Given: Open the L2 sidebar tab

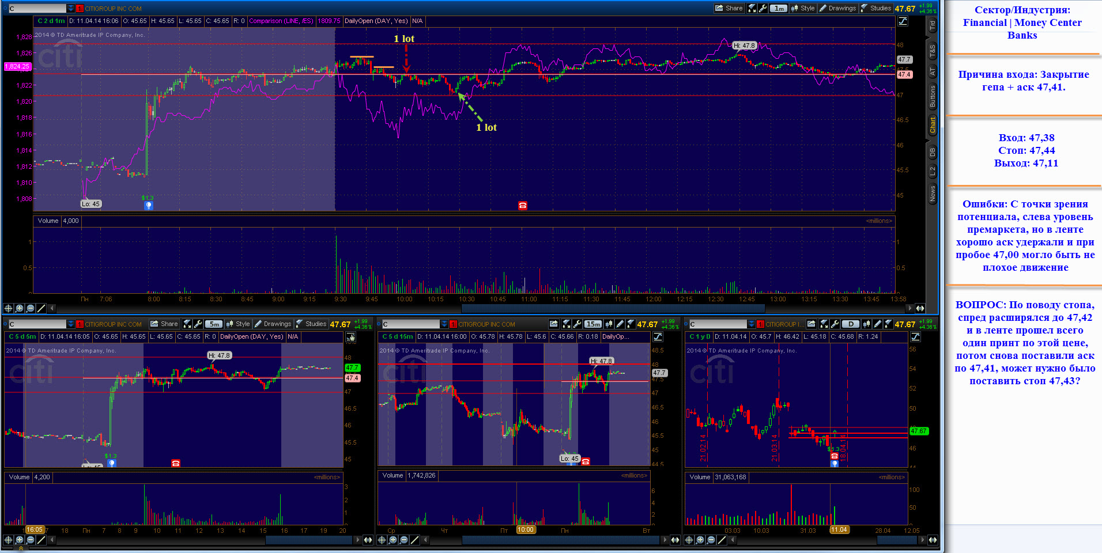Looking at the screenshot, I should coord(932,172).
